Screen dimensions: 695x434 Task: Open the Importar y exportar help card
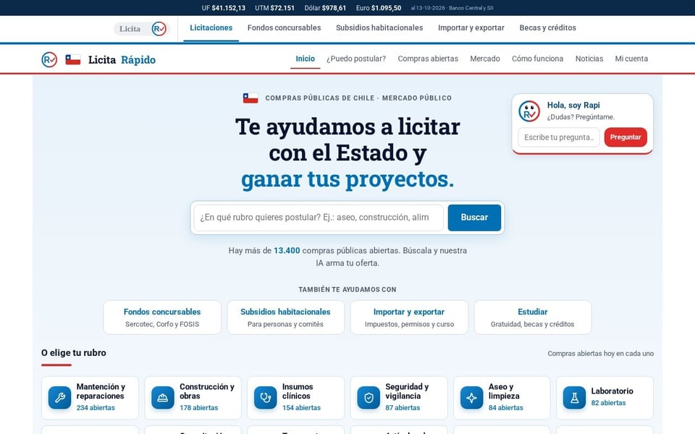(x=409, y=318)
